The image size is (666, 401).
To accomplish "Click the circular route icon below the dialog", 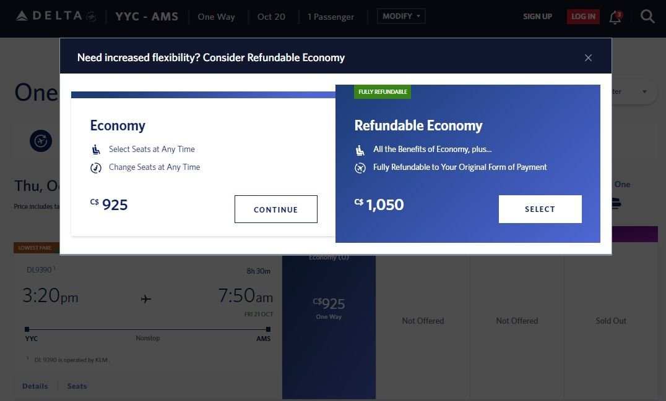I will tap(41, 140).
